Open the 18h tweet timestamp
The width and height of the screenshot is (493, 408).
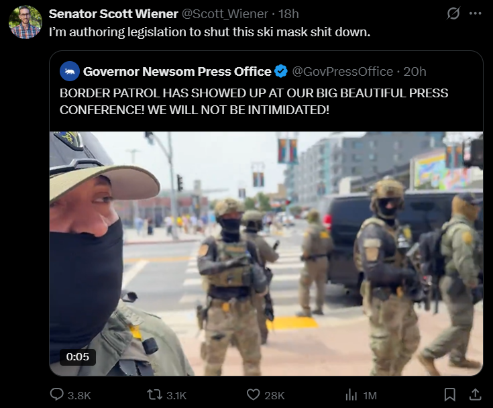tap(288, 14)
